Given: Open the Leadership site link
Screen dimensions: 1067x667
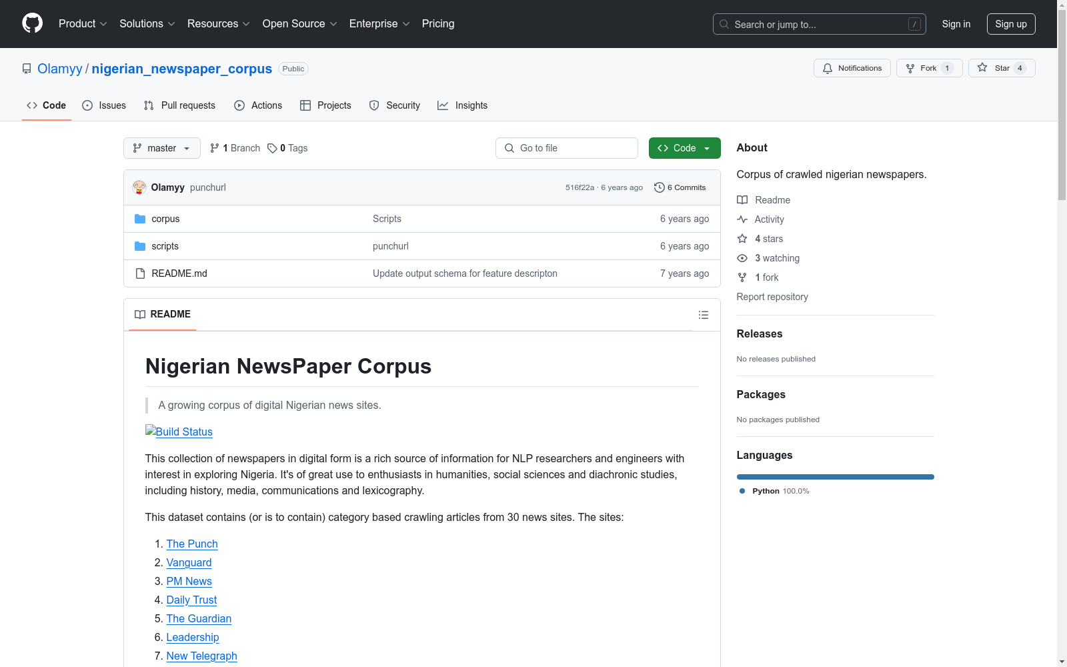Looking at the screenshot, I should coord(193,637).
